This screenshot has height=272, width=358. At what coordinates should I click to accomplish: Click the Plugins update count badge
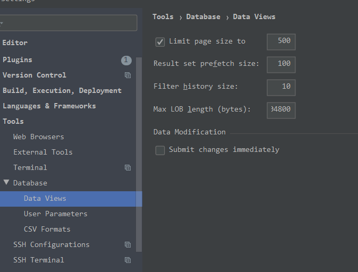coord(126,60)
